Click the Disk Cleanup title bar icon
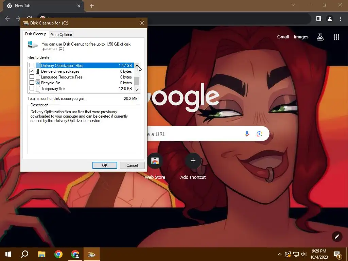 [26, 23]
